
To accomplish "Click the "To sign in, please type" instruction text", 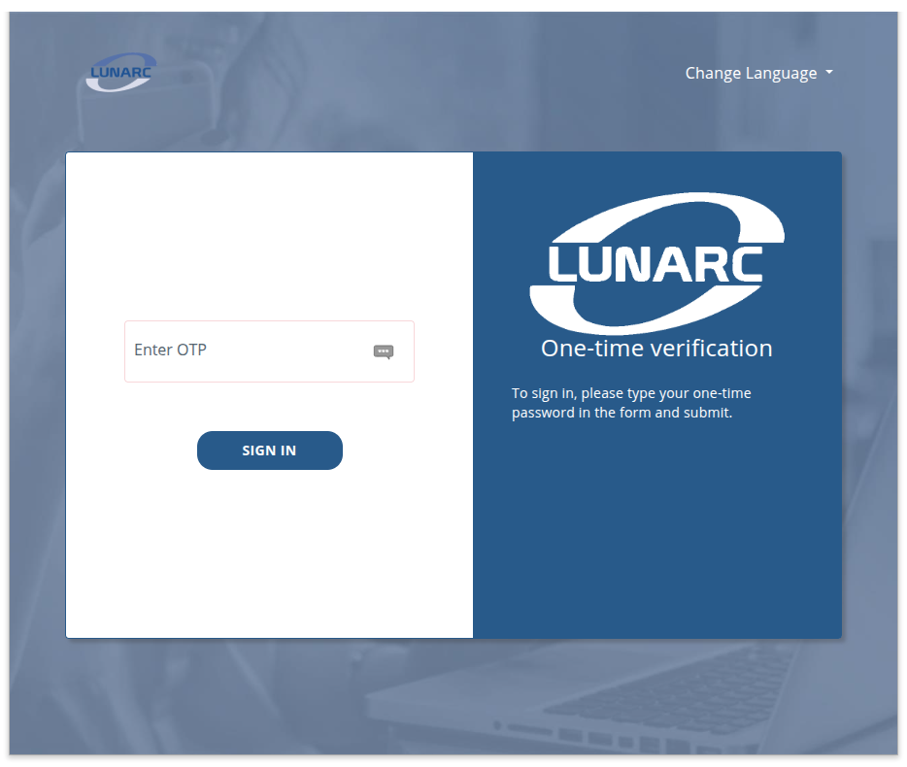I will point(631,403).
